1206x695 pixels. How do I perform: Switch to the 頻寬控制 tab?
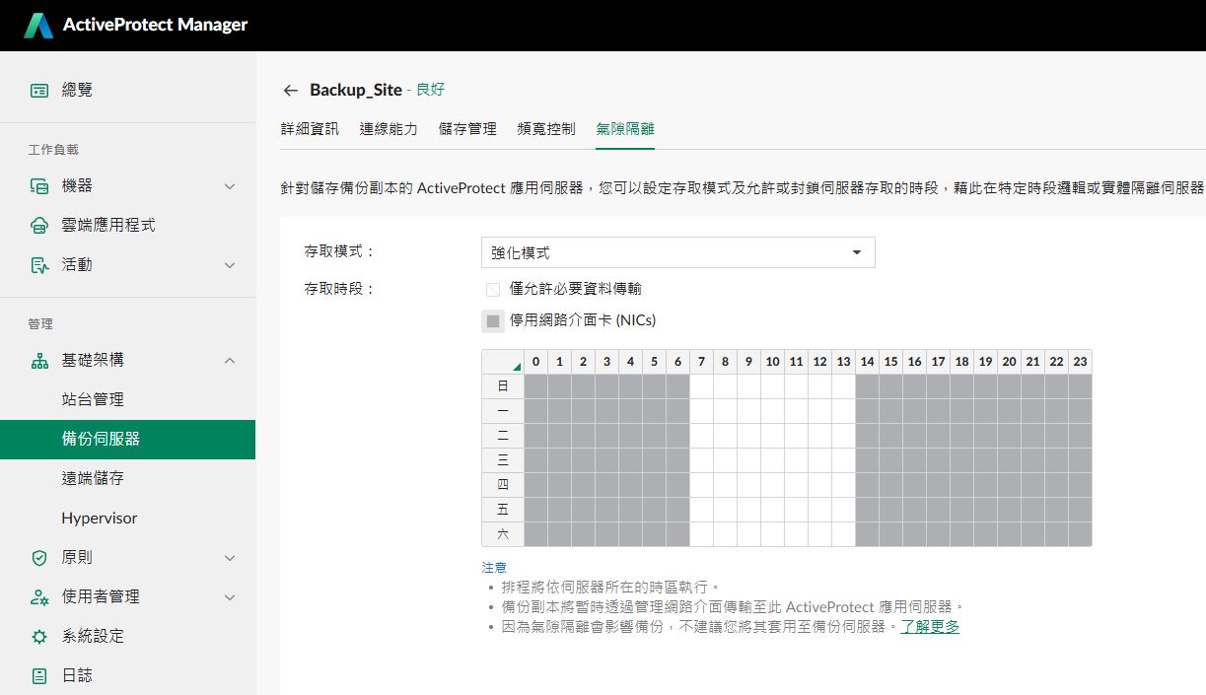click(546, 129)
